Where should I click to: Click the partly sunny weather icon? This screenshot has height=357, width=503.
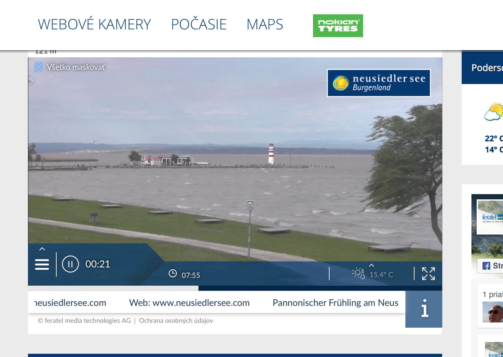[494, 112]
